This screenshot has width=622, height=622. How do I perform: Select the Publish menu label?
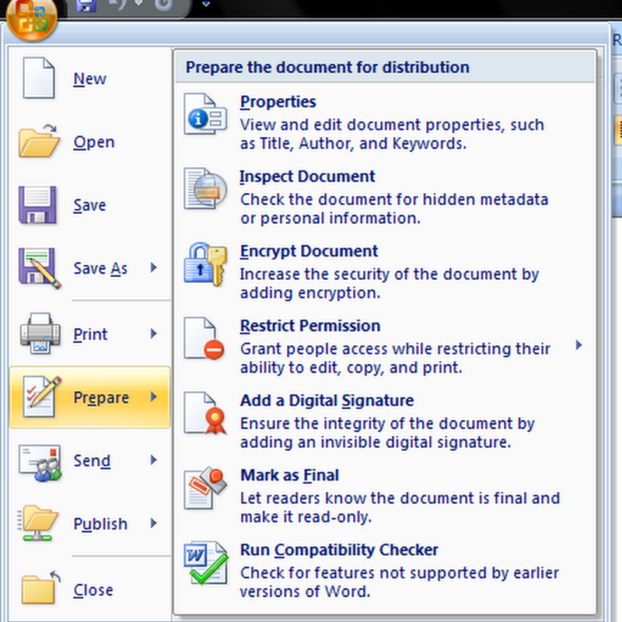100,524
